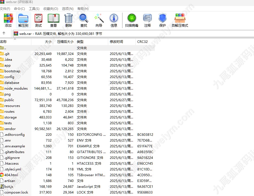Open the 命令(C) menu
The image size is (254, 196).
[x=19, y=9]
